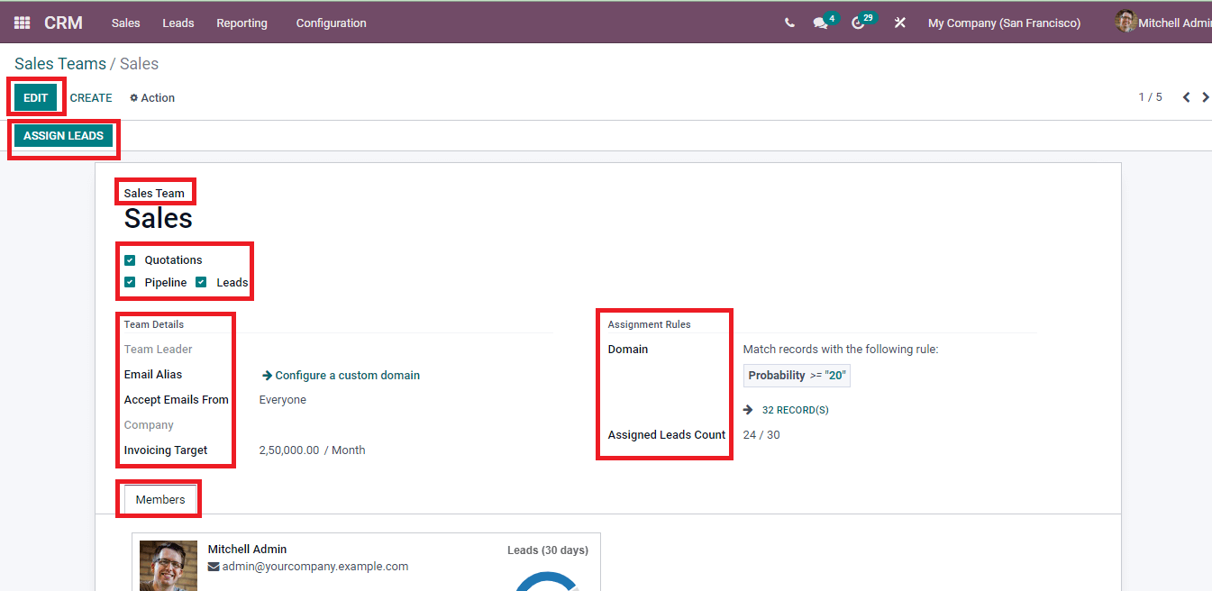Open the 32 RECORD(S) link
Viewport: 1212px width, 591px height.
(794, 410)
